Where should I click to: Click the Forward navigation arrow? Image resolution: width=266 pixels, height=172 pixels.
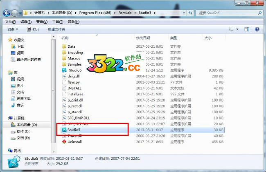(15, 13)
